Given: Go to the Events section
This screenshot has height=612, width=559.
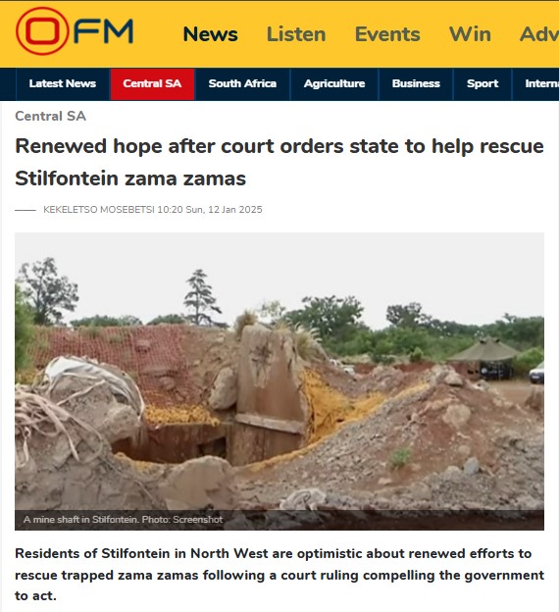Looking at the screenshot, I should point(387,34).
